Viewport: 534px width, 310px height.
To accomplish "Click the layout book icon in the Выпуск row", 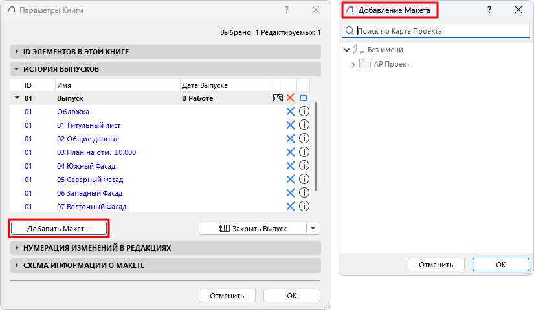I will coord(278,98).
